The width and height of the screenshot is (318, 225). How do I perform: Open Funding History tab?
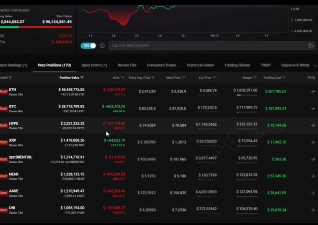(237, 65)
